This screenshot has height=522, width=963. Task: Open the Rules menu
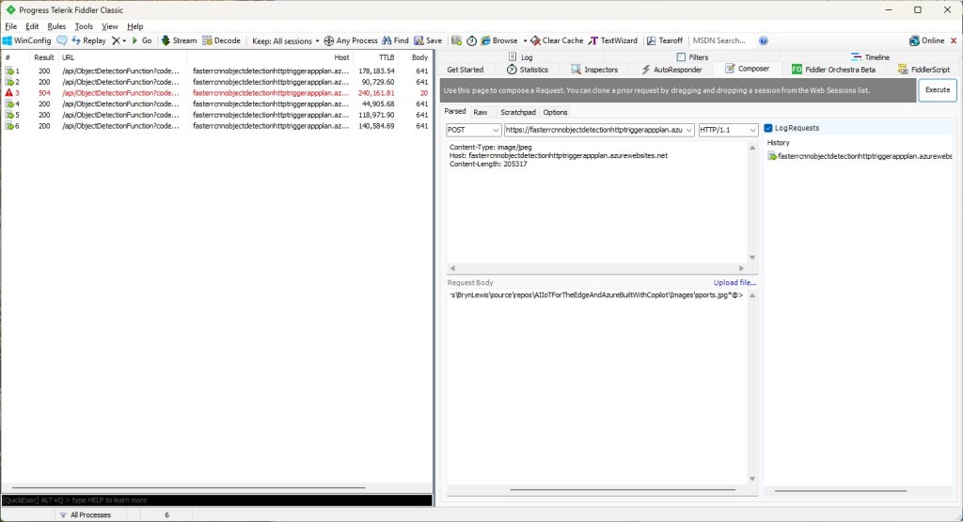56,26
